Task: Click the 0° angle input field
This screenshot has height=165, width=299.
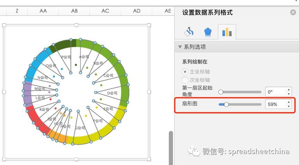Action: coord(275,92)
